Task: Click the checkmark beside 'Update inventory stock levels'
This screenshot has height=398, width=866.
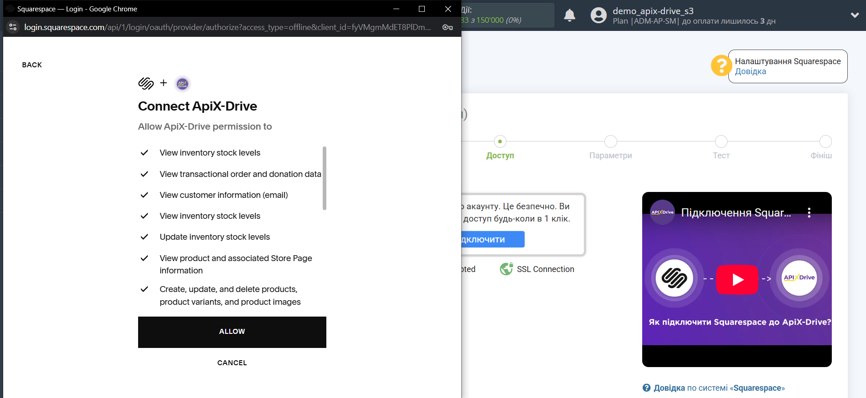Action: pos(144,237)
